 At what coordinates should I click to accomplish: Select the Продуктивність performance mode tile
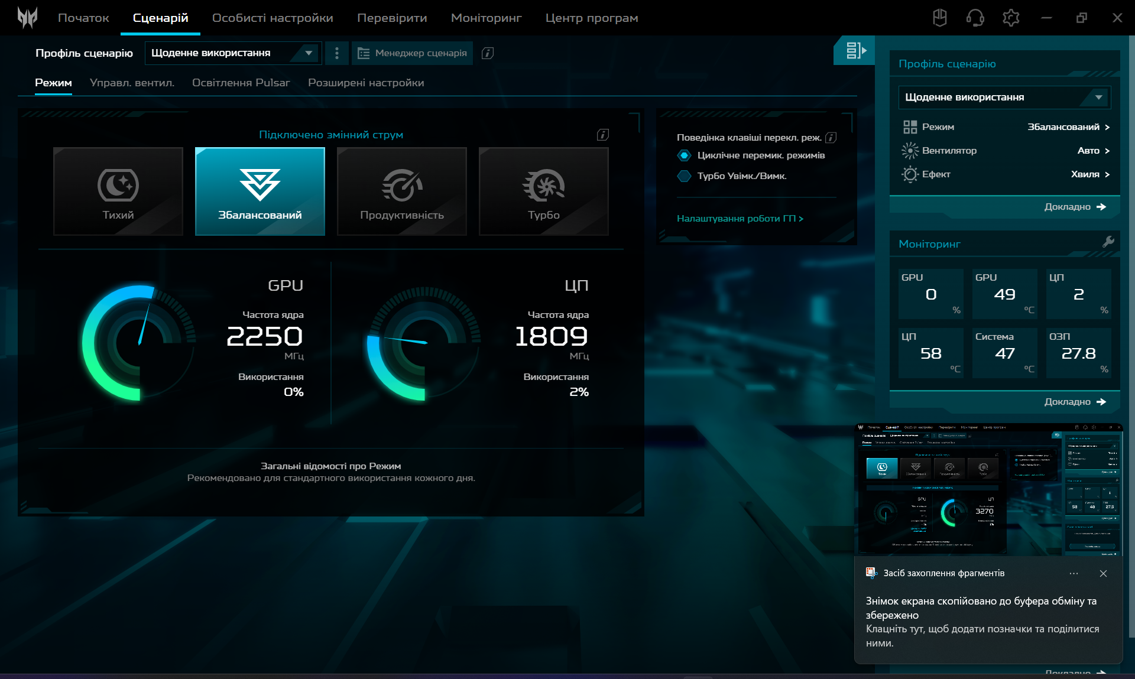click(x=402, y=191)
